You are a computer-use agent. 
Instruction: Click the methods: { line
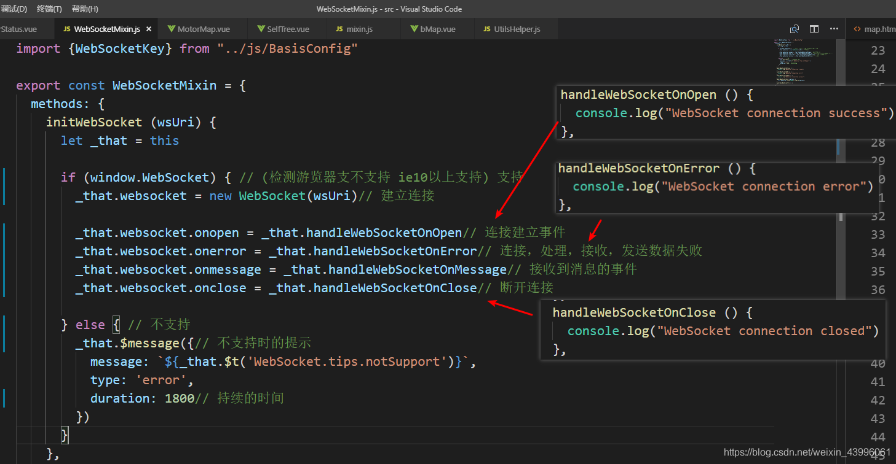coord(68,104)
